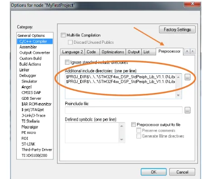The image size is (202, 179).
Task: Select TI Stellaris category
Action: [x=30, y=121]
